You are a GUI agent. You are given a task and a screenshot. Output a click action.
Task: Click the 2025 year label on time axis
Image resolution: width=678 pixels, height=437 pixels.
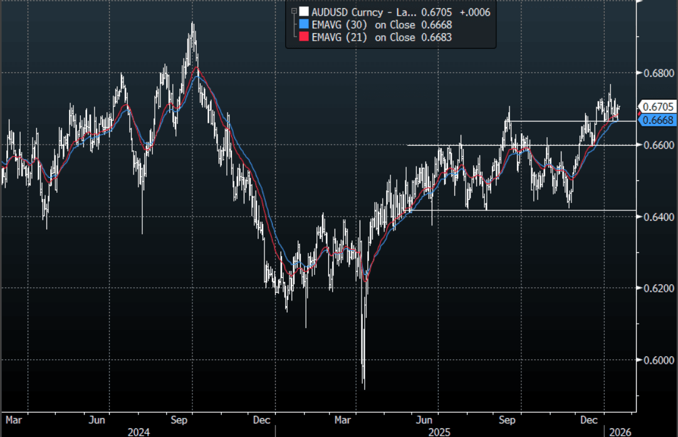pyautogui.click(x=439, y=432)
